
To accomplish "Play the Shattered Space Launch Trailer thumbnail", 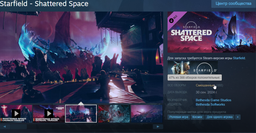I will [x=16, y=114].
